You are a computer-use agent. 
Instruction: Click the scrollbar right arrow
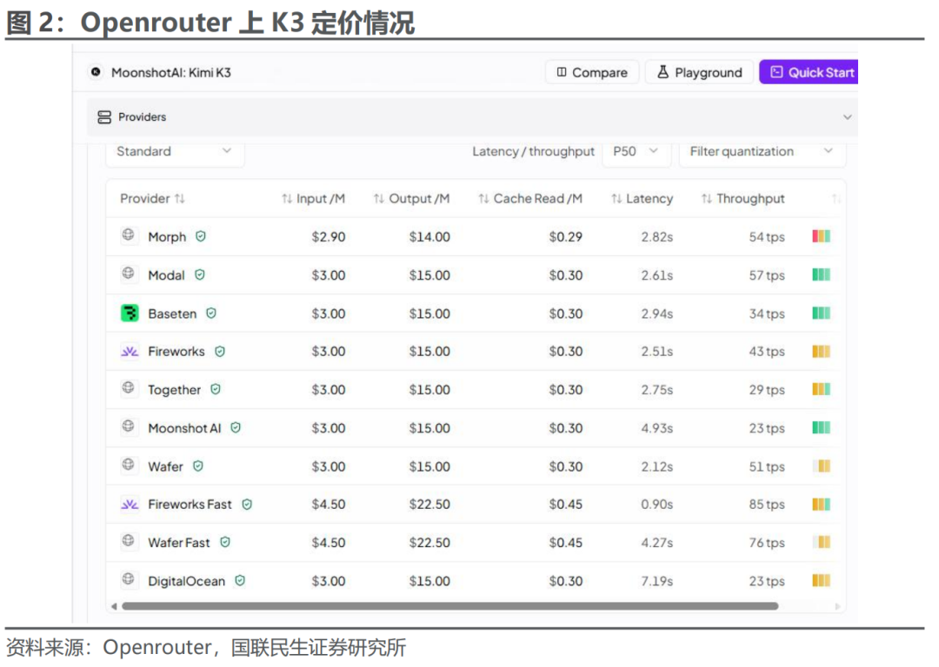coord(837,606)
